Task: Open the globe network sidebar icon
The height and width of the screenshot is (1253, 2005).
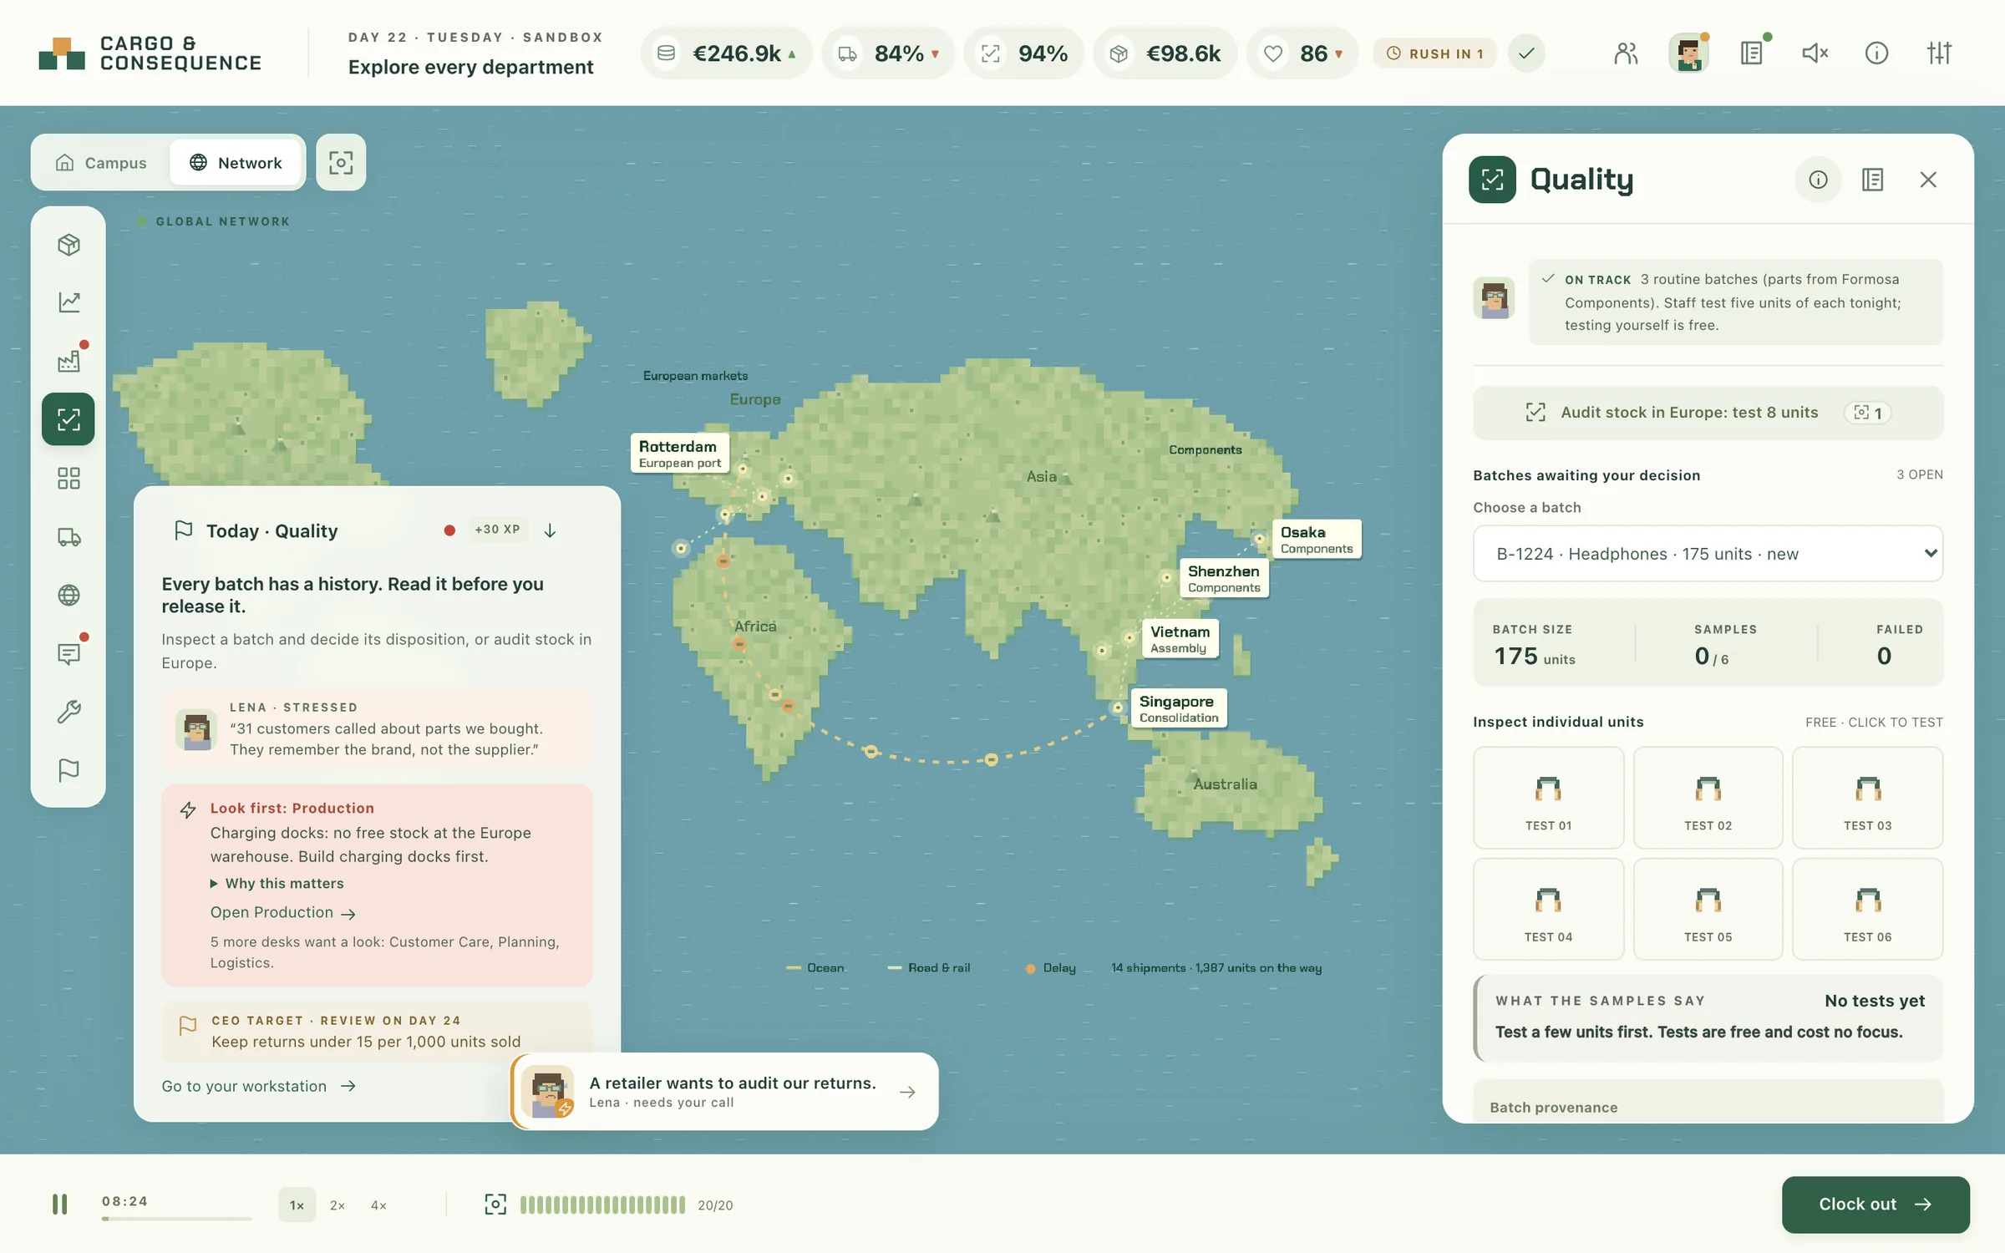Action: pos(69,595)
